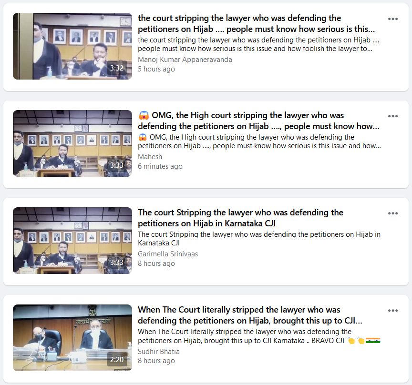Visit Garimella Srinivaas profile link
The height and width of the screenshot is (385, 412).
pos(168,254)
